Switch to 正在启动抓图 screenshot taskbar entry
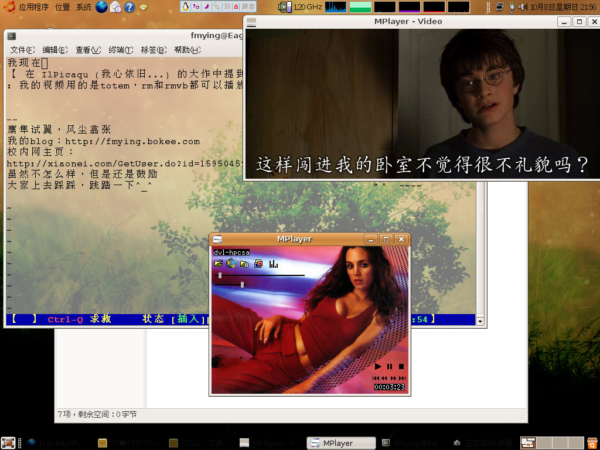Image resolution: width=600 pixels, height=450 pixels. point(483,443)
